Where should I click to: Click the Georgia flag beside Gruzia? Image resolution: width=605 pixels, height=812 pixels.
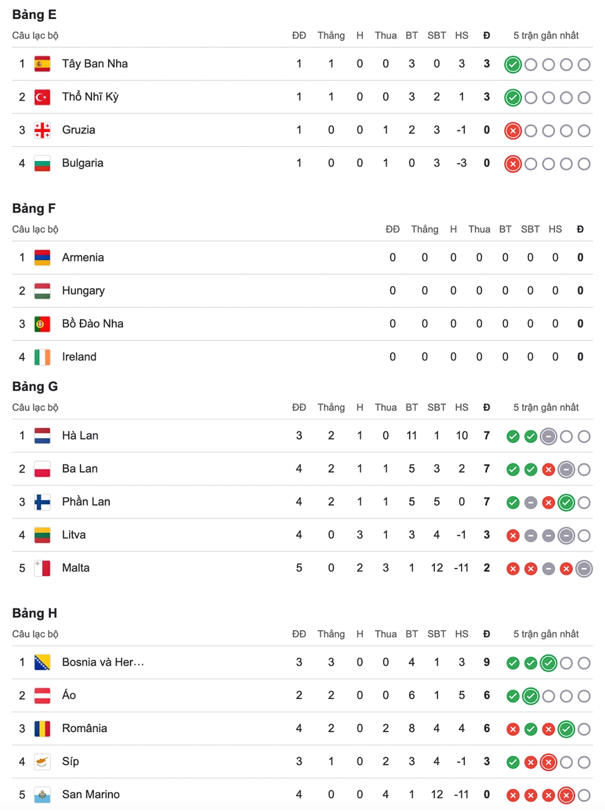coord(42,130)
